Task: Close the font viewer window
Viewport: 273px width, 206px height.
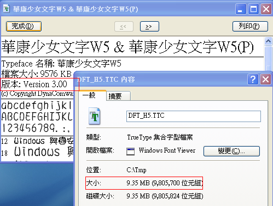Action: coord(266,9)
